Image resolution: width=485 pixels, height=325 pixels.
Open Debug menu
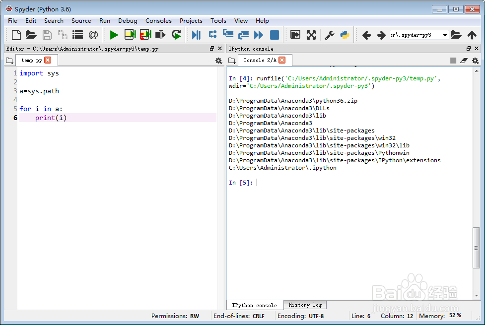click(128, 21)
